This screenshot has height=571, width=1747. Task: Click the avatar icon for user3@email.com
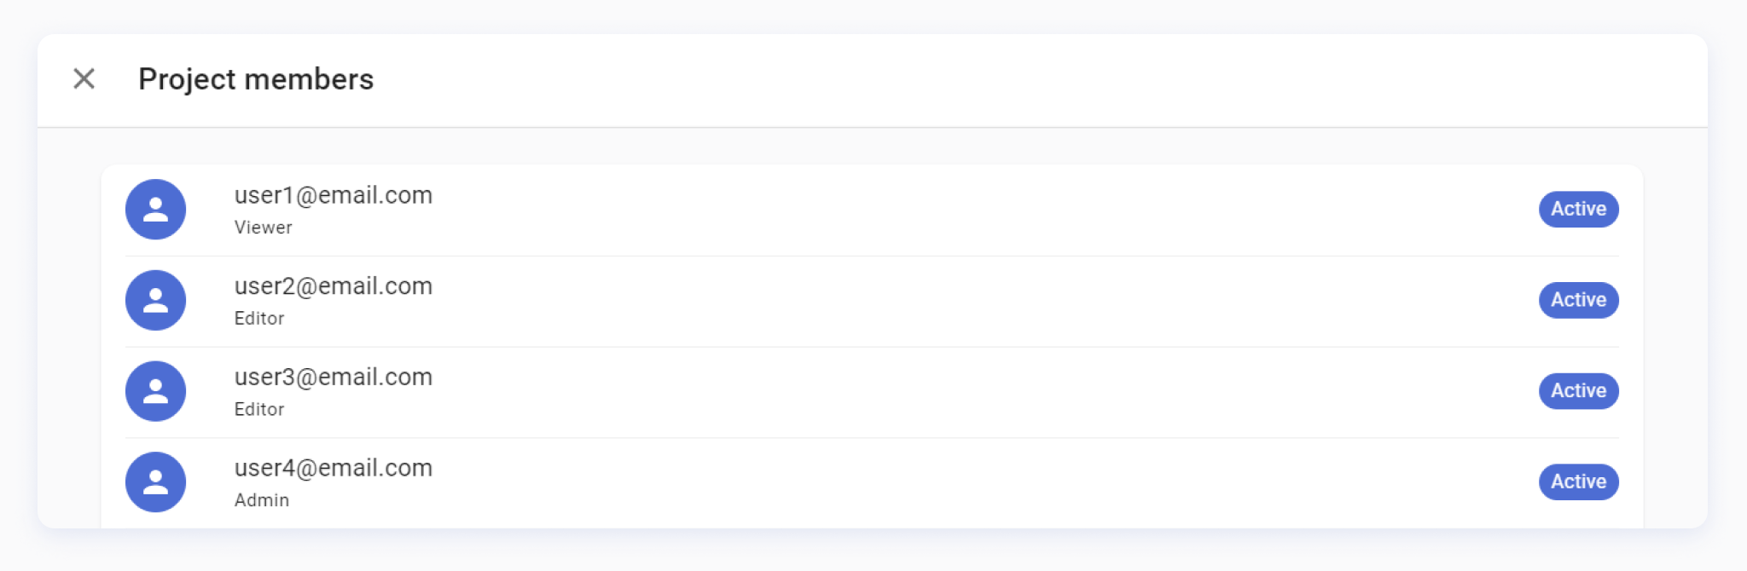[x=155, y=391]
